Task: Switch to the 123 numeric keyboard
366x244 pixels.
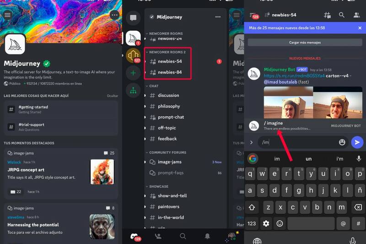Action: [x=252, y=223]
